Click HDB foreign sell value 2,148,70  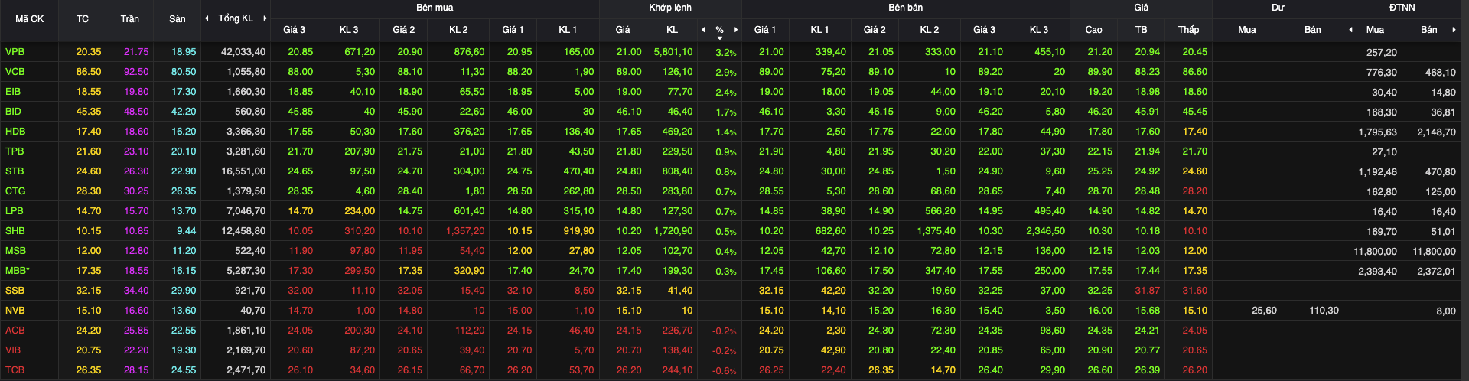(1436, 132)
